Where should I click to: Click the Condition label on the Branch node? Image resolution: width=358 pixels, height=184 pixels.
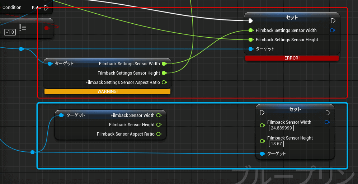[12, 7]
